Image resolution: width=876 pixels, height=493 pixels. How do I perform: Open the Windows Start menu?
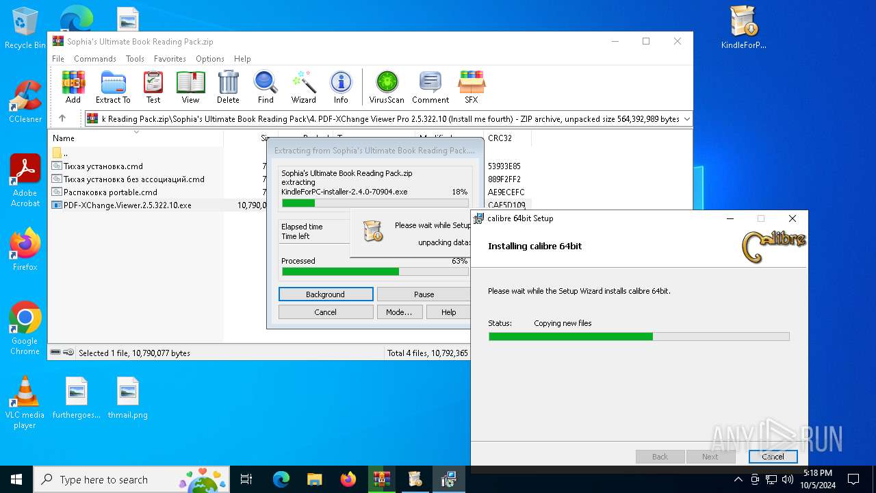[16, 479]
